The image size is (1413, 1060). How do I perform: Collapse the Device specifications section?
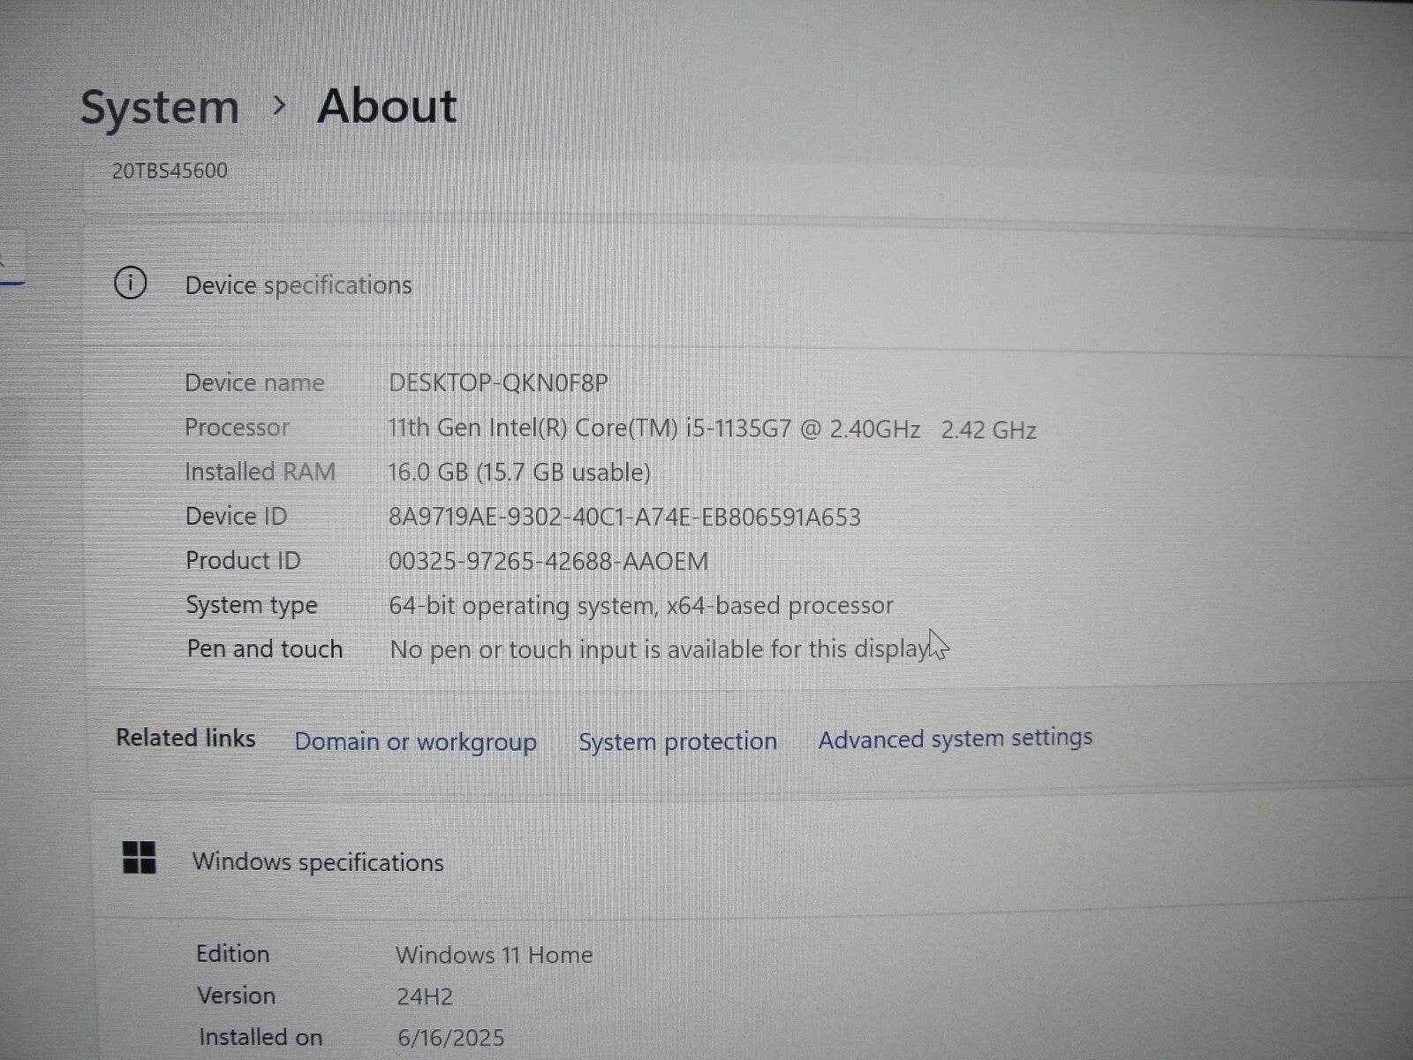[298, 284]
